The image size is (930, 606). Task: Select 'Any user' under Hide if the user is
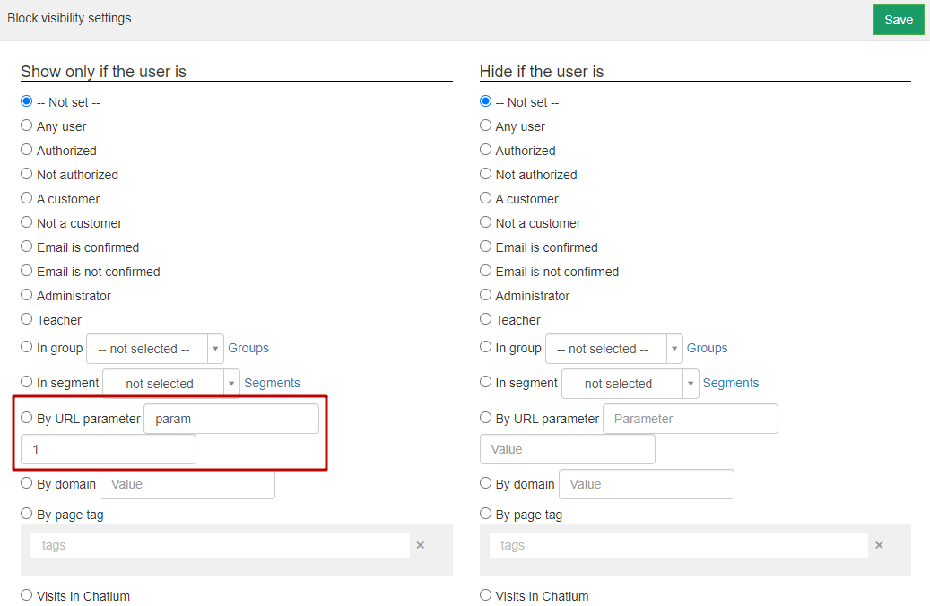486,126
